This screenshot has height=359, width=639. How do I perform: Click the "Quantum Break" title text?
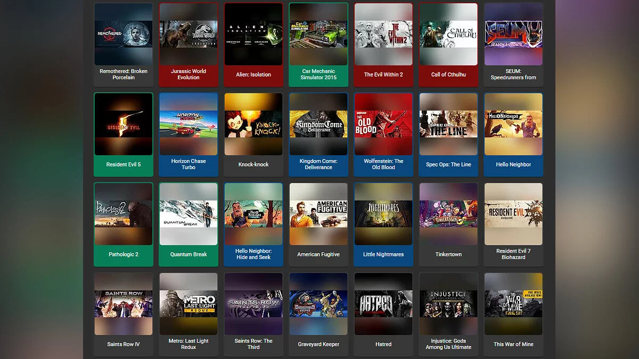(189, 254)
